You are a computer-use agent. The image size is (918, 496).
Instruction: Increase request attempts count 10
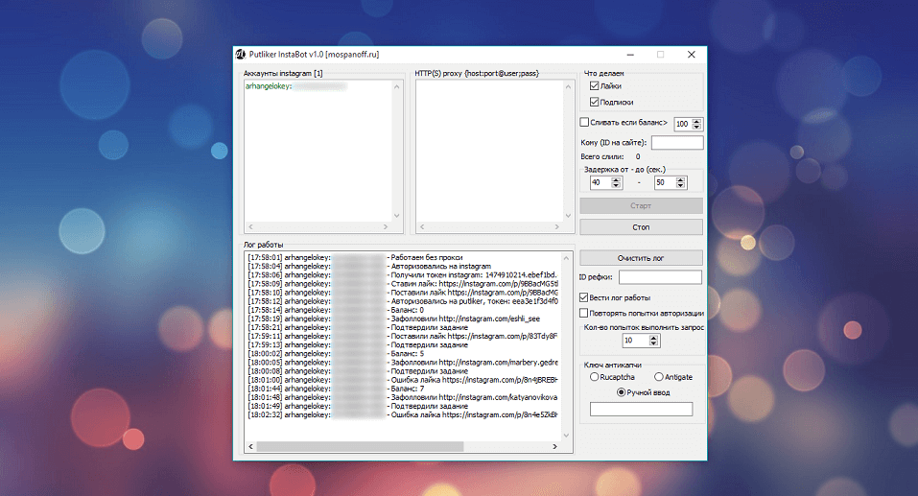click(x=654, y=338)
